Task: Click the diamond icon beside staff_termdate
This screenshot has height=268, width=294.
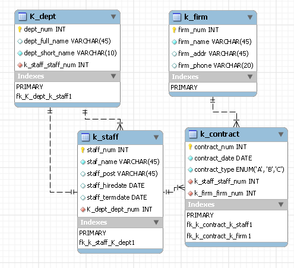Action: (83, 197)
